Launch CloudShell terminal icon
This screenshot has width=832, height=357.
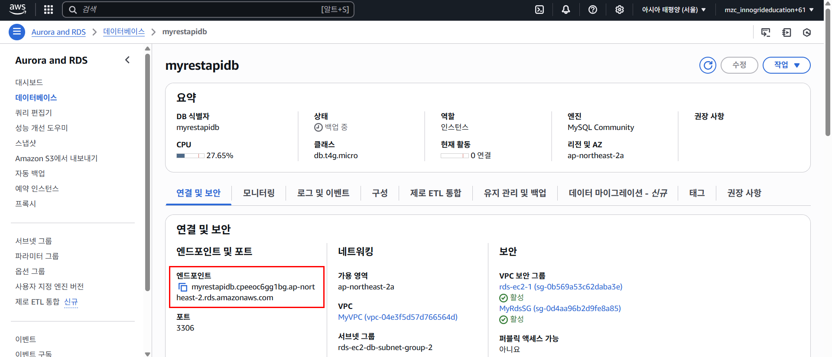click(x=539, y=10)
